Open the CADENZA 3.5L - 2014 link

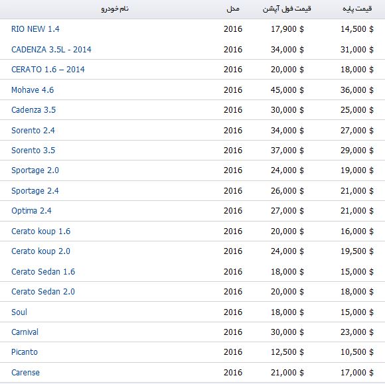pyautogui.click(x=51, y=50)
